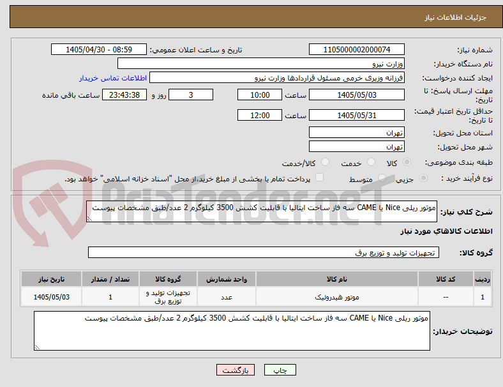This screenshot has height=387, width=503.
Task: Select the کالا radio button
Action: coord(407,162)
